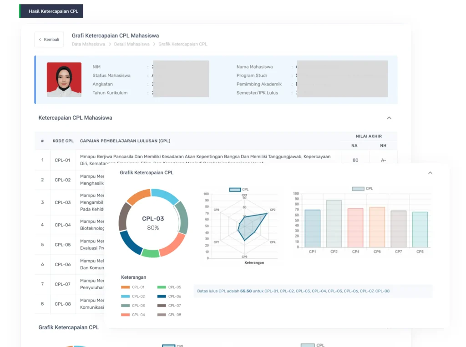
Task: Select the salmon segment of the donut chart
Action: pos(173,246)
